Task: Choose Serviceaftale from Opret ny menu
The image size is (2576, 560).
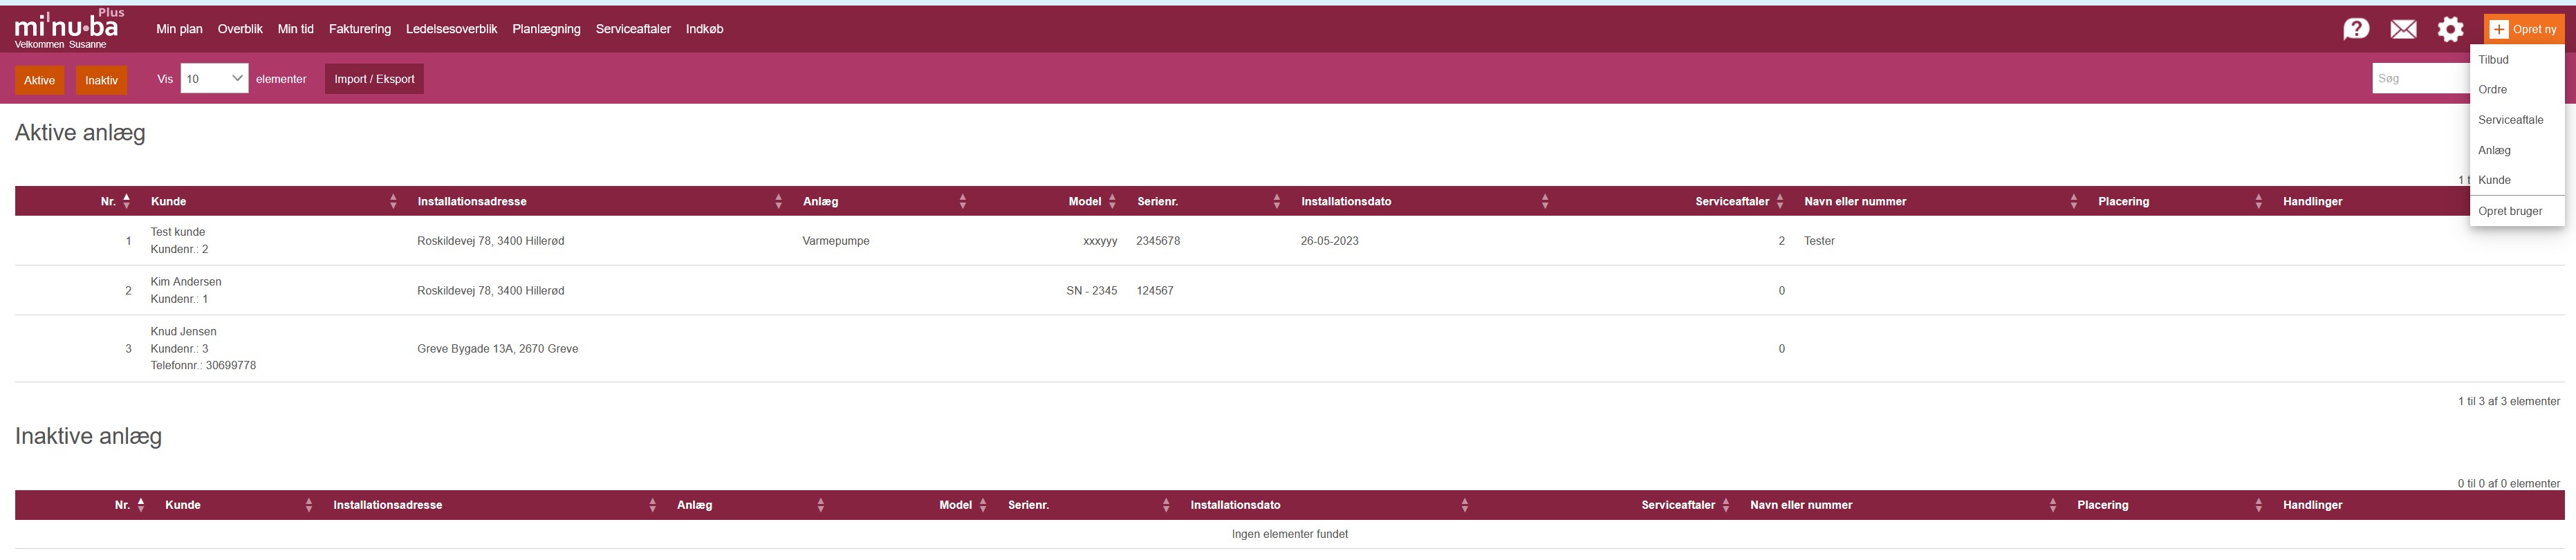Action: 2517,120
